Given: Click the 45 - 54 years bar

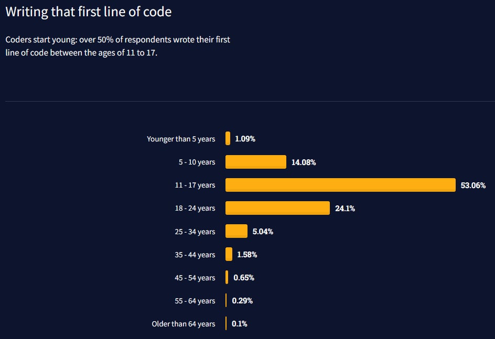Looking at the screenshot, I should (x=227, y=277).
